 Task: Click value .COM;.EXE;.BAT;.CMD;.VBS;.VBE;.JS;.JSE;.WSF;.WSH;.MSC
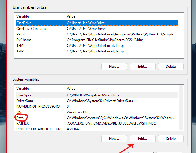pyautogui.click(x=111, y=123)
